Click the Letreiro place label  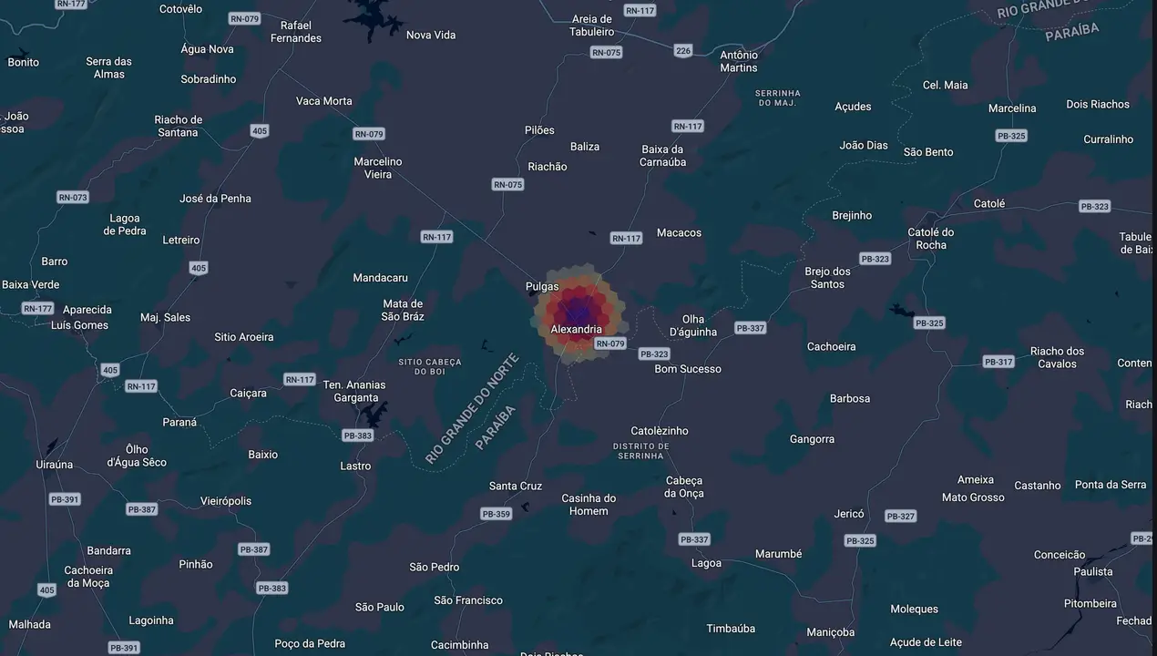pos(180,241)
